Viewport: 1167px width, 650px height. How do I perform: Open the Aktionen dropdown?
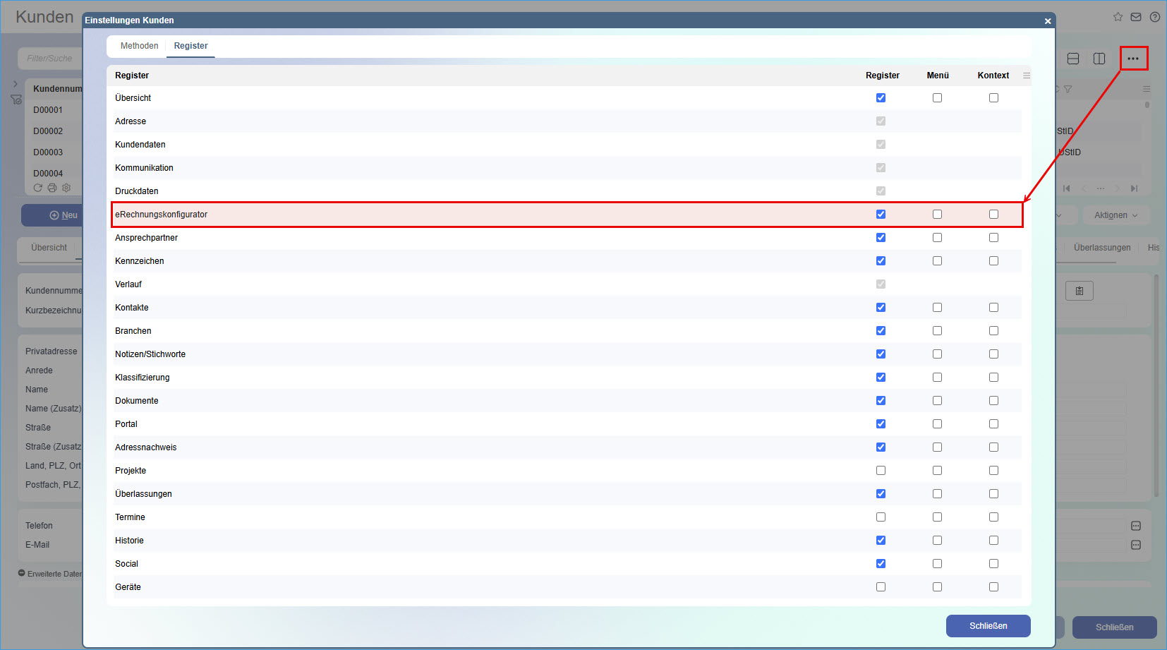1115,215
